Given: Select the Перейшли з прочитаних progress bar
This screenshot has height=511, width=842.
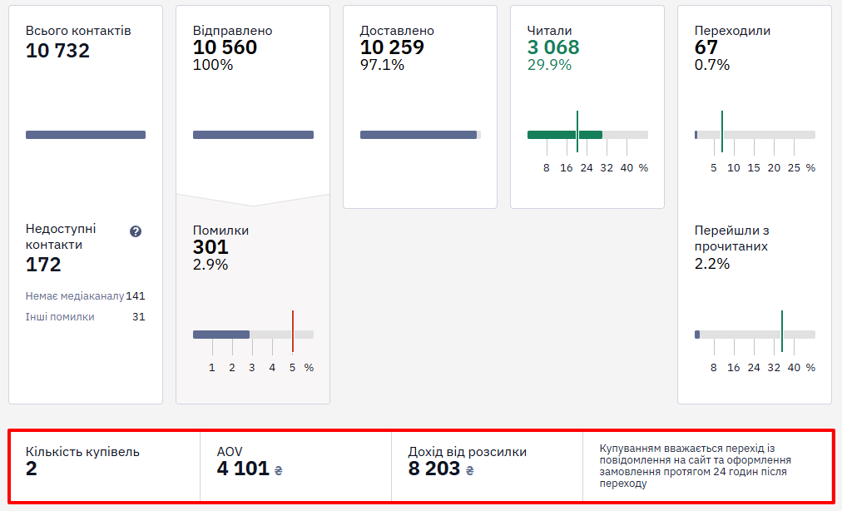Looking at the screenshot, I should click(755, 335).
